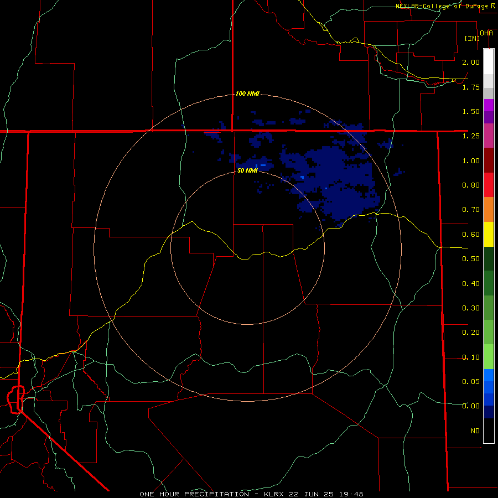
Task: Click the 'ONE HOUR PRECIPITATION' title text
Action: click(194, 494)
